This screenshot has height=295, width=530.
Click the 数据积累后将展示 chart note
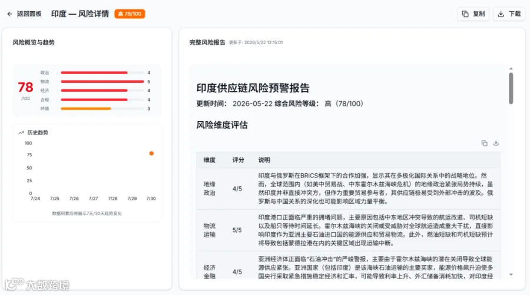pyautogui.click(x=87, y=213)
